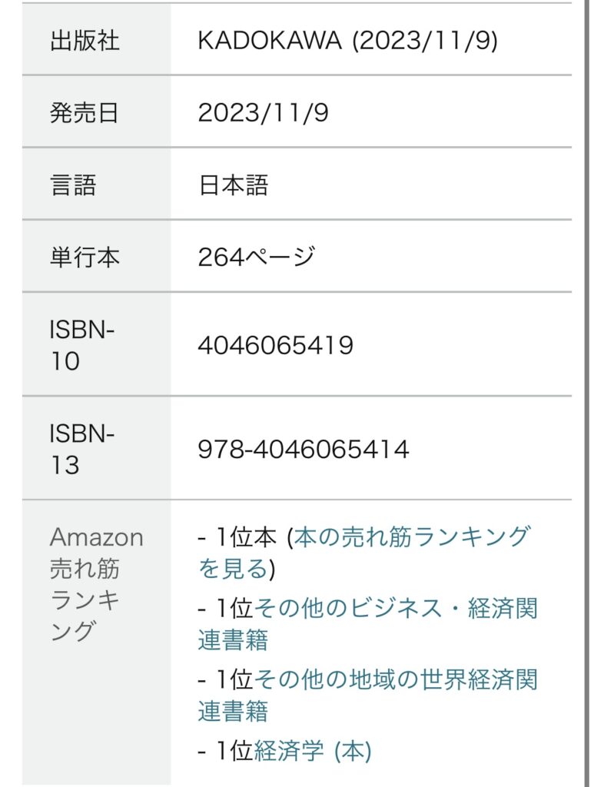The image size is (594, 787).
Task: Click the 264ページ page count
Action: [x=256, y=257]
